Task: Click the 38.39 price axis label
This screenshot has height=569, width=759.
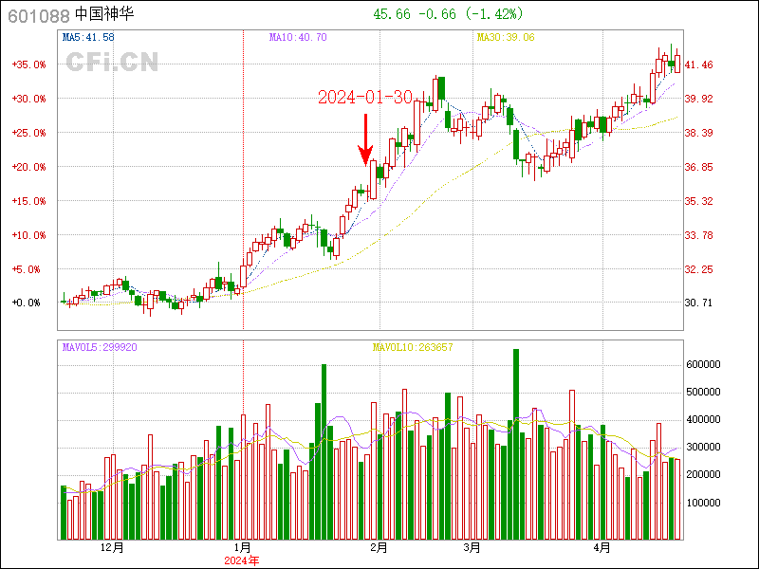Action: tap(698, 133)
